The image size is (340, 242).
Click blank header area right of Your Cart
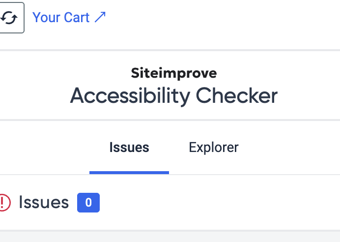click(224, 17)
